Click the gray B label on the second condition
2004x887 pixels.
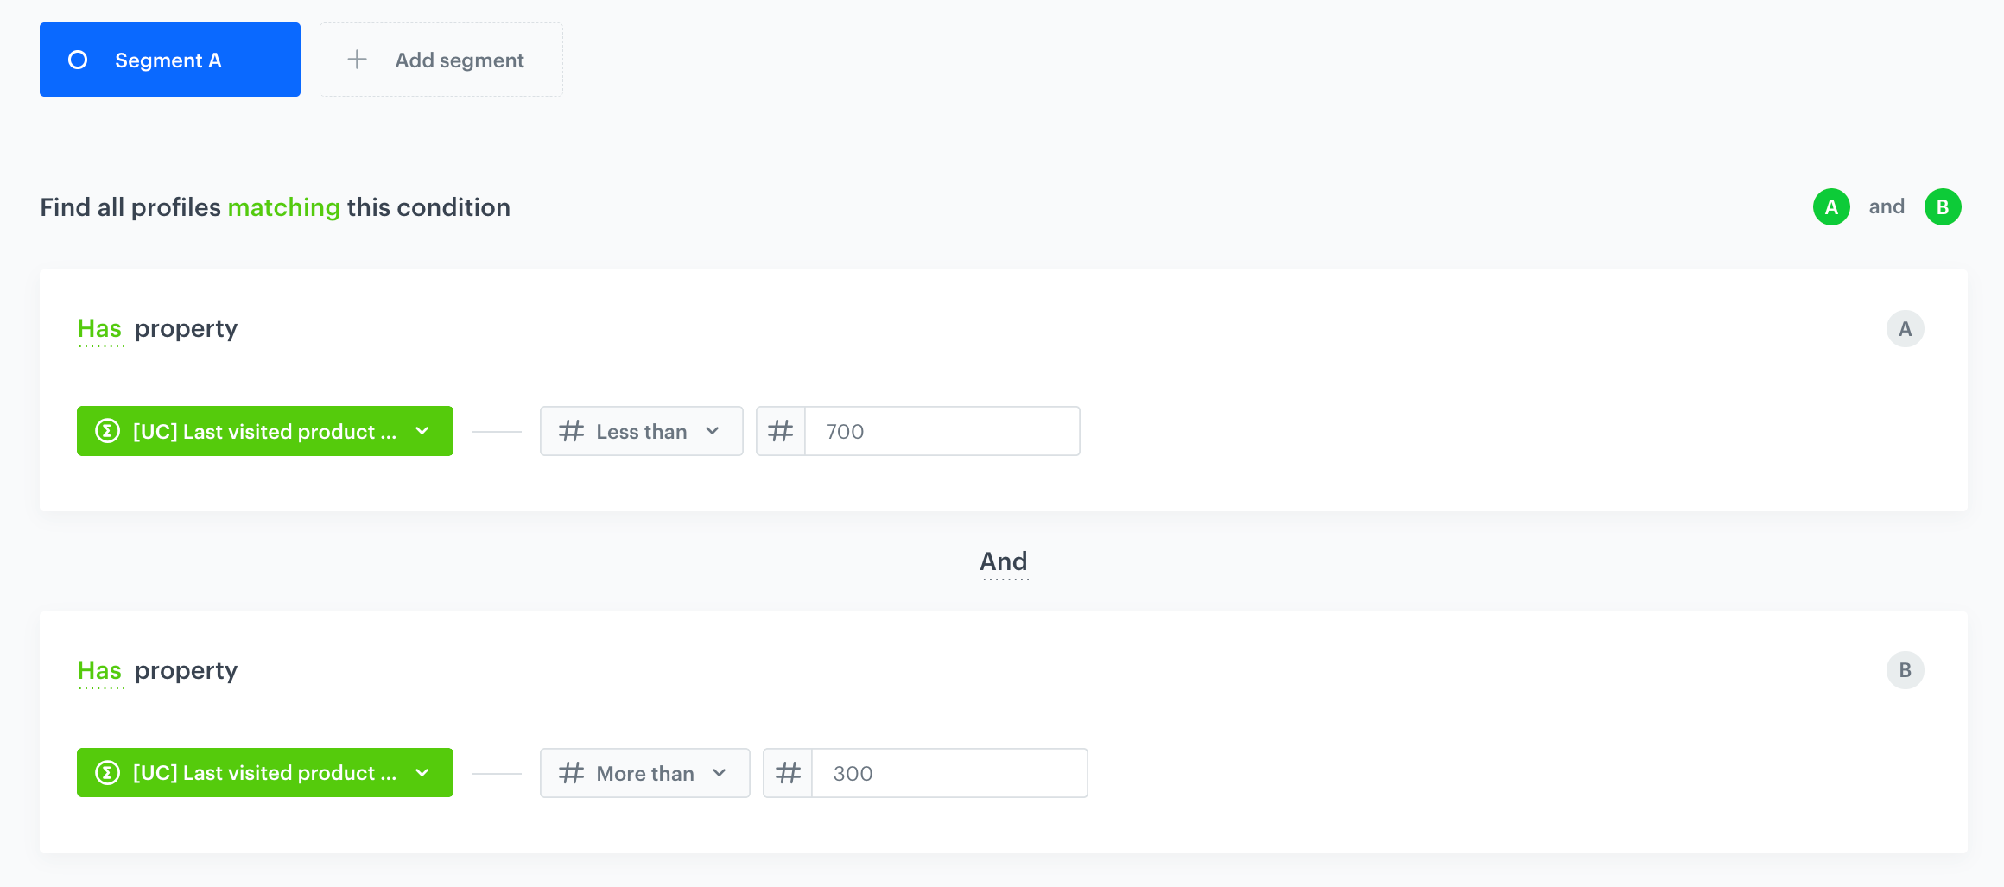point(1905,670)
